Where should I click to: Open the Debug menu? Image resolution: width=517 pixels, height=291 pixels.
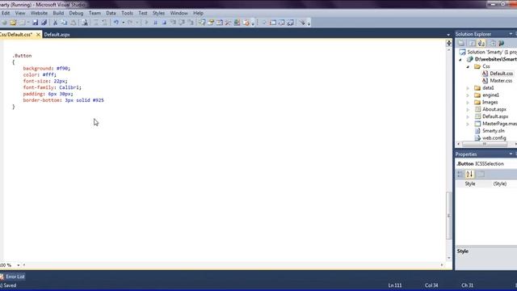pyautogui.click(x=76, y=13)
